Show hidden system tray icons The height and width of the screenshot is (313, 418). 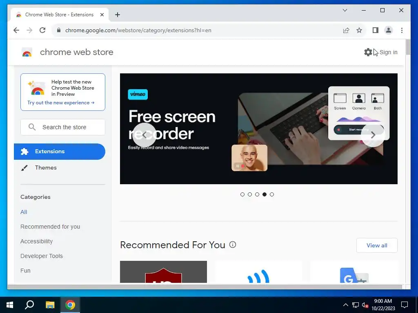[345, 305]
